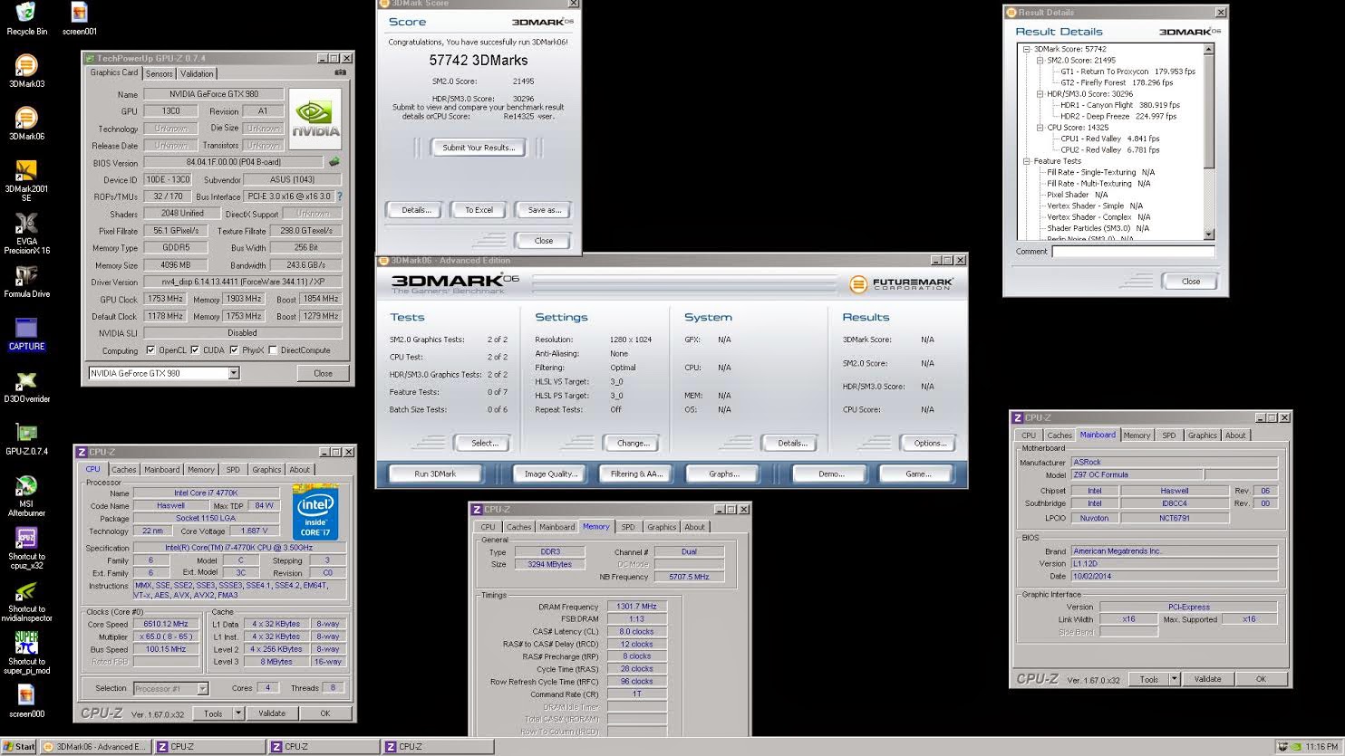Click the Graphs button in 3DMark06
The height and width of the screenshot is (756, 1345).
pos(723,474)
